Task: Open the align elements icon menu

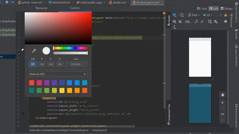Action: [x=216, y=22]
